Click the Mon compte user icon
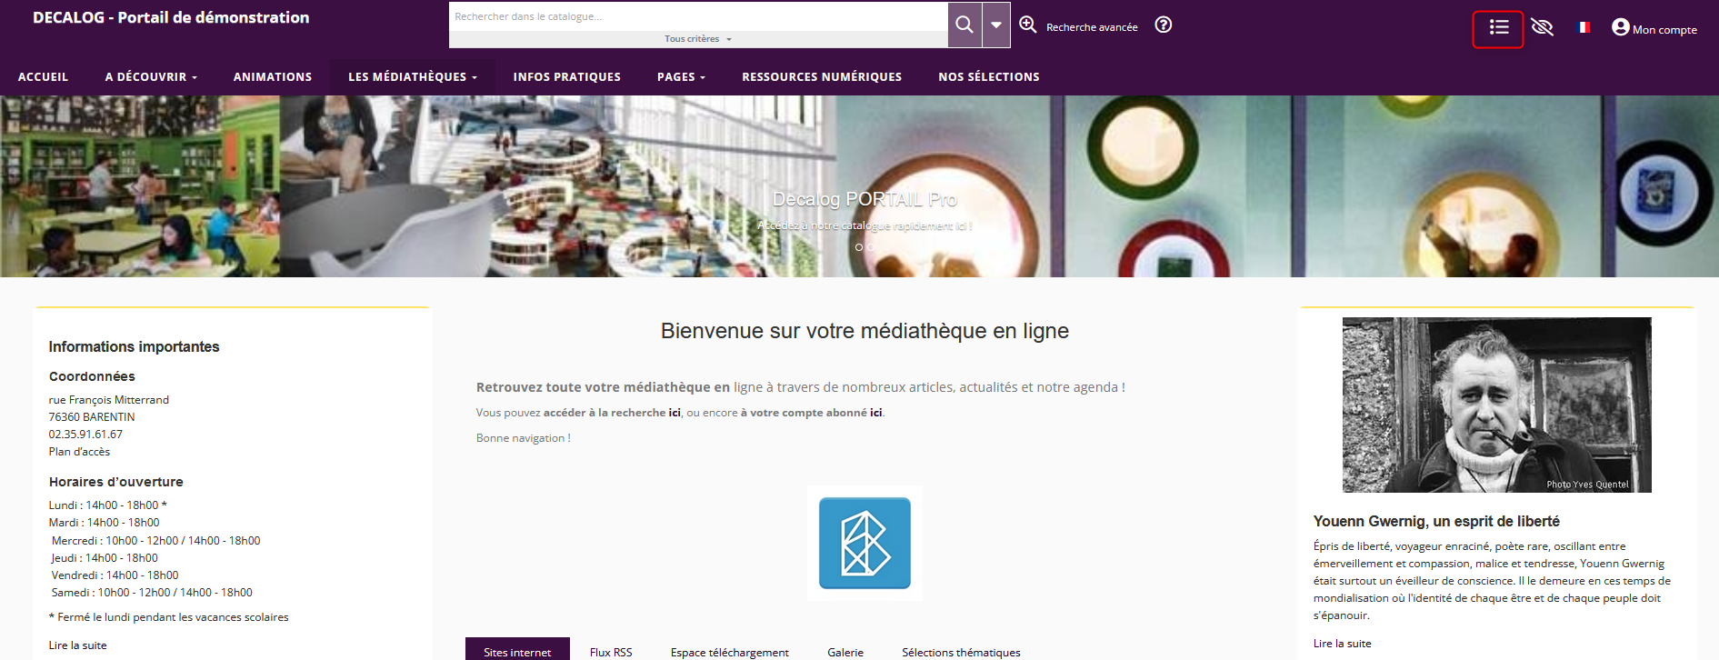Image resolution: width=1719 pixels, height=660 pixels. (1620, 27)
